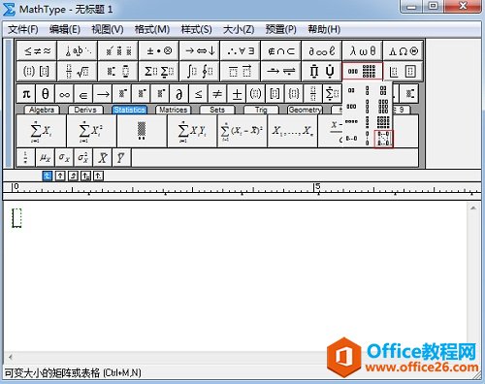This screenshot has width=485, height=384.
Task: Open logical symbols palette ∴∀∃
Action: [x=241, y=50]
